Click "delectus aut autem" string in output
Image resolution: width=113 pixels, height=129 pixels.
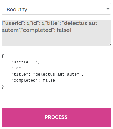tap(57, 74)
